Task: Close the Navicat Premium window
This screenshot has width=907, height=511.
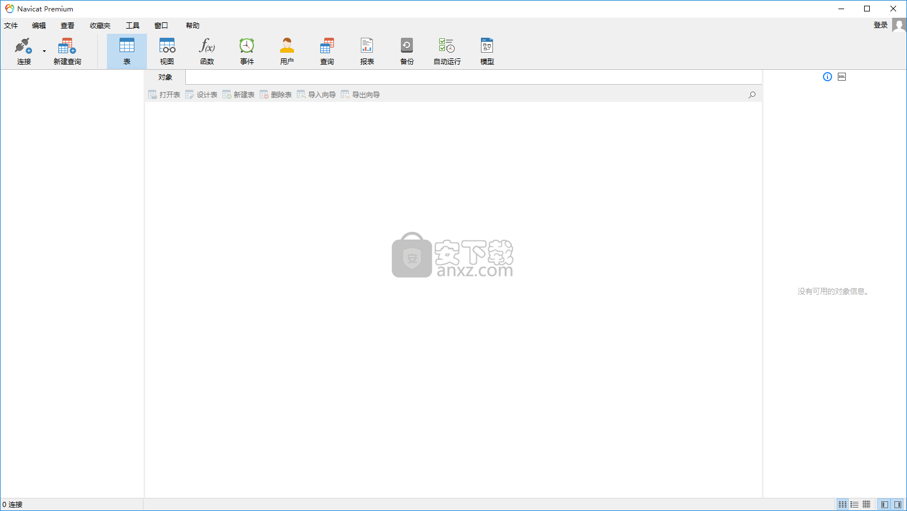Action: [x=893, y=9]
